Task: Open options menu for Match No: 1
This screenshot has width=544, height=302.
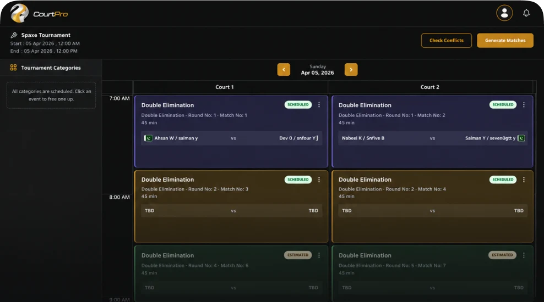Action: 319,104
